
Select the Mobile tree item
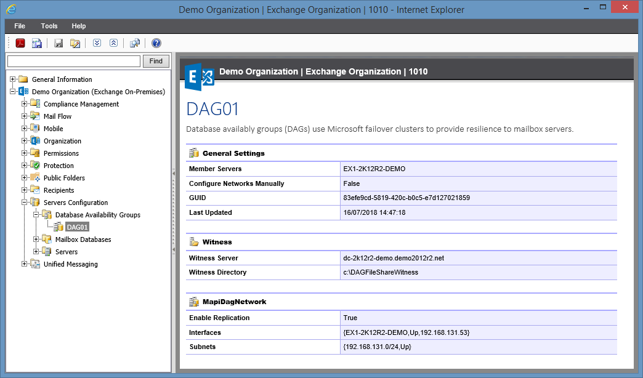[x=54, y=129]
